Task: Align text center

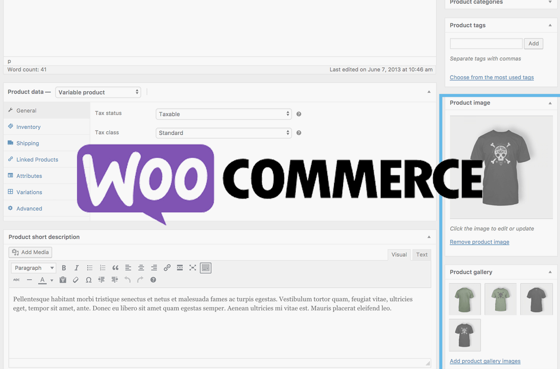Action: click(x=141, y=268)
